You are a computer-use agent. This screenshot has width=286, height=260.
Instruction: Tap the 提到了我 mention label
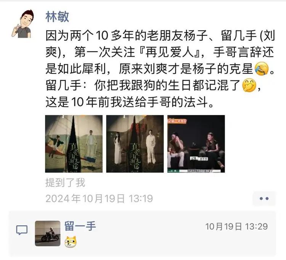(x=65, y=183)
